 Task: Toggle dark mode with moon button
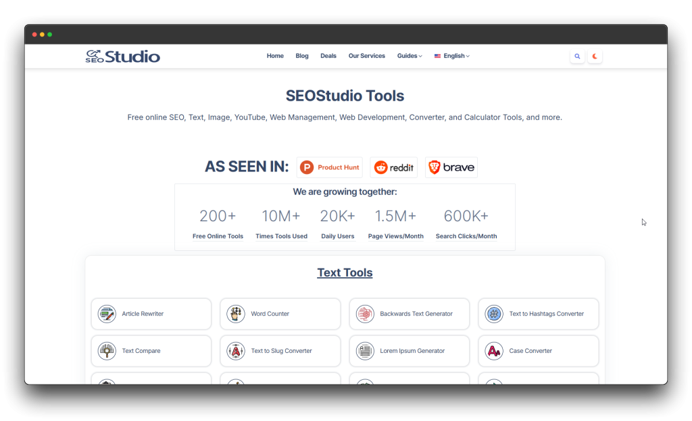pyautogui.click(x=595, y=57)
